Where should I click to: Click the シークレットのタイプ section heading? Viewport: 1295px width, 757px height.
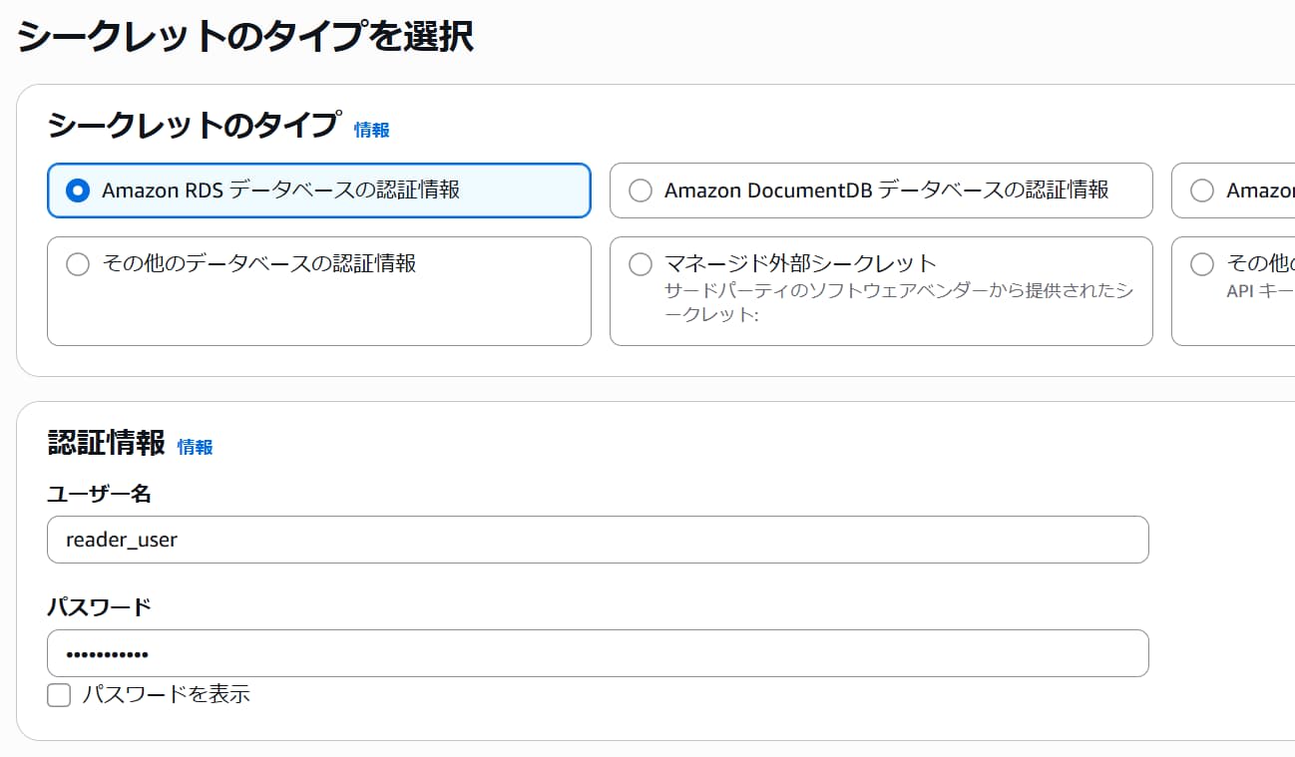[194, 126]
